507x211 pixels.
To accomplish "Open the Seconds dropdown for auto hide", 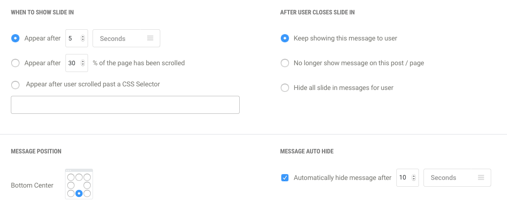I will click(x=457, y=178).
